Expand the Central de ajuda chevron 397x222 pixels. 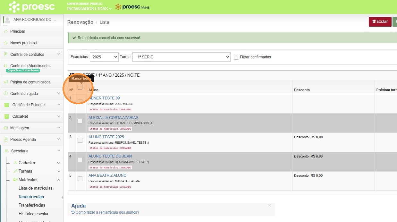pyautogui.click(x=59, y=94)
